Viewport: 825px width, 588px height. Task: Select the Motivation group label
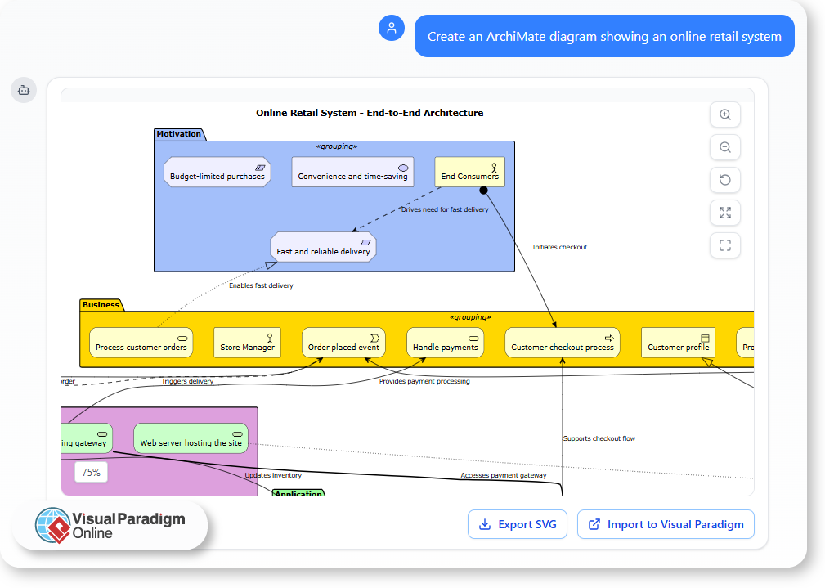point(180,134)
